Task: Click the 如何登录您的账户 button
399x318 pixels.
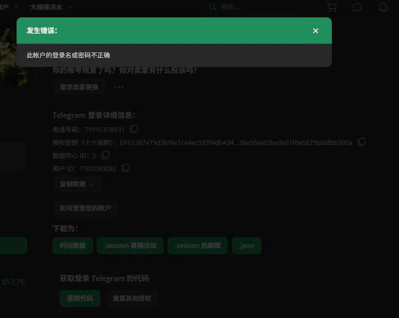Action: point(85,208)
